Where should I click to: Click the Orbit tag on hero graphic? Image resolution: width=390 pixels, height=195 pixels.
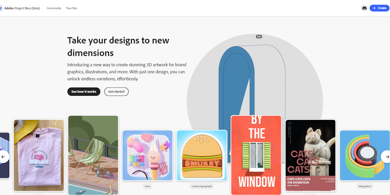pos(259,37)
